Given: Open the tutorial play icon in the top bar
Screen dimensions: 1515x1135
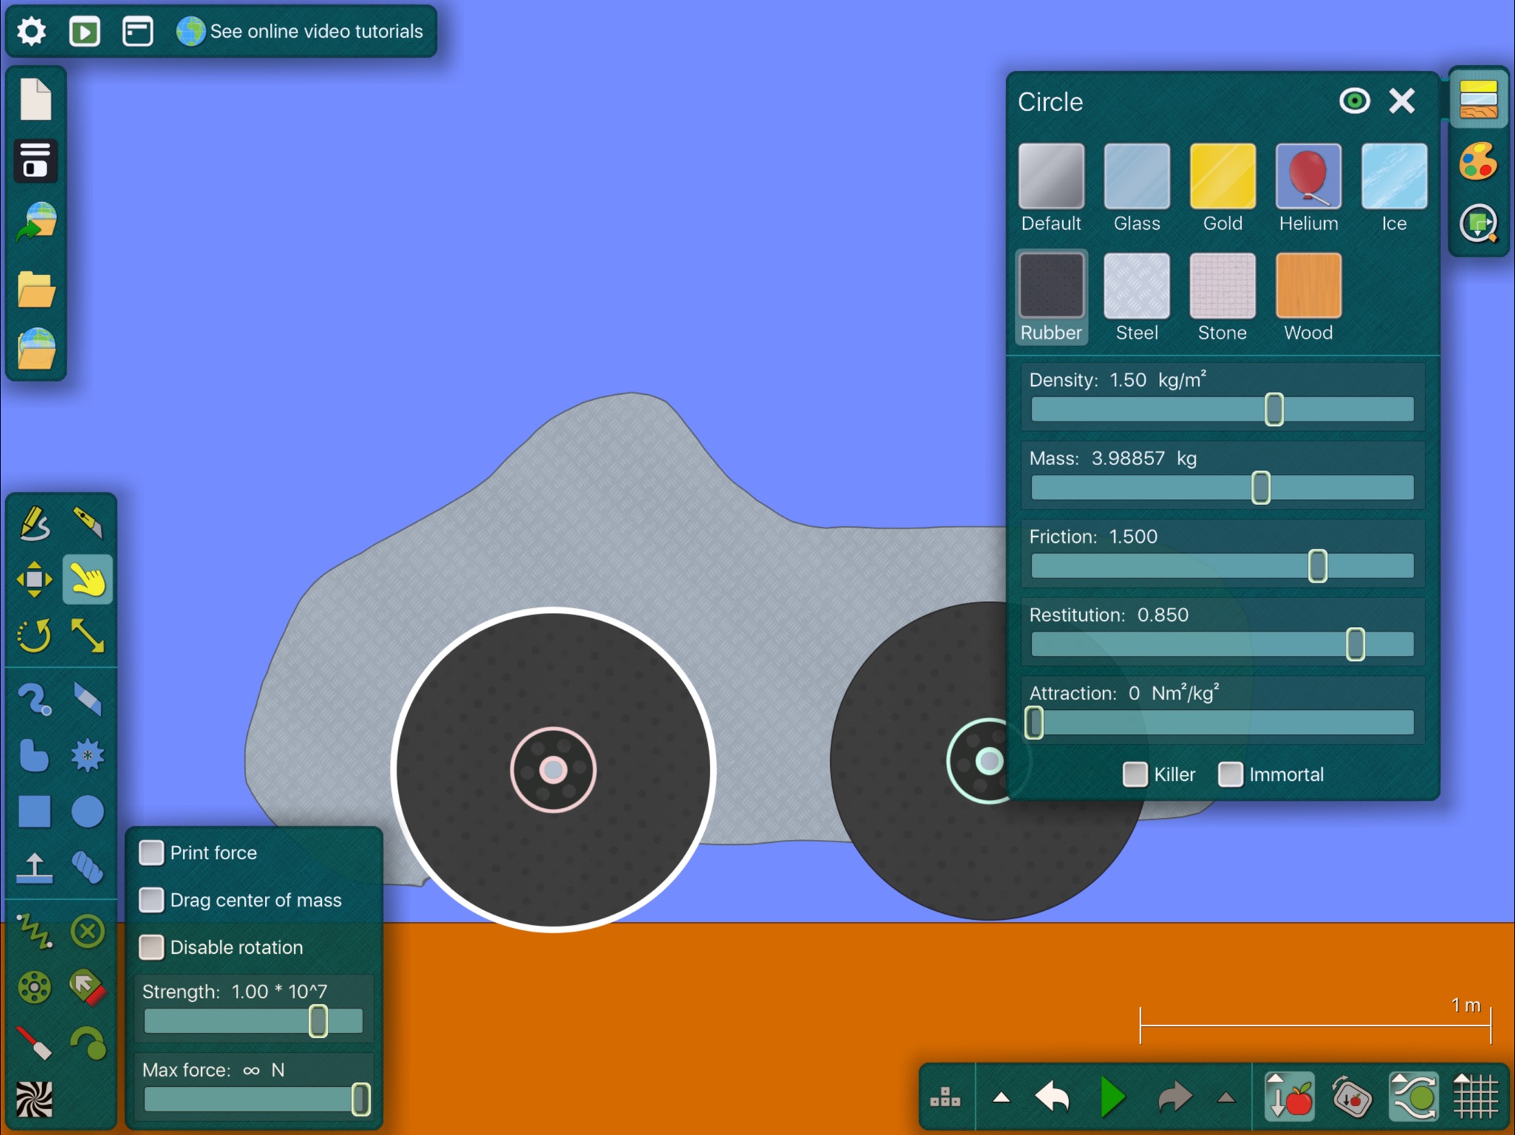Looking at the screenshot, I should [84, 32].
